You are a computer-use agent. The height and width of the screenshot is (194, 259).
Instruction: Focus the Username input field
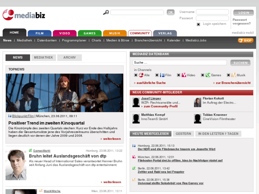click(x=212, y=12)
